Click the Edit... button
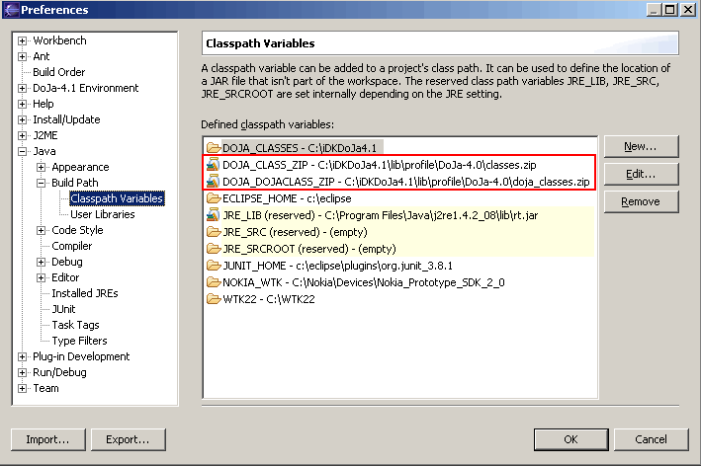The image size is (701, 466). [x=641, y=174]
